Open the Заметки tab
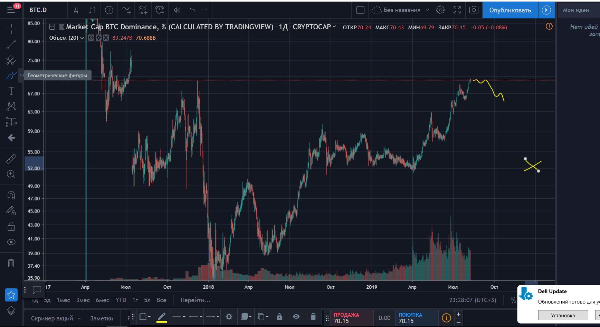This screenshot has width=600, height=327. [x=102, y=318]
